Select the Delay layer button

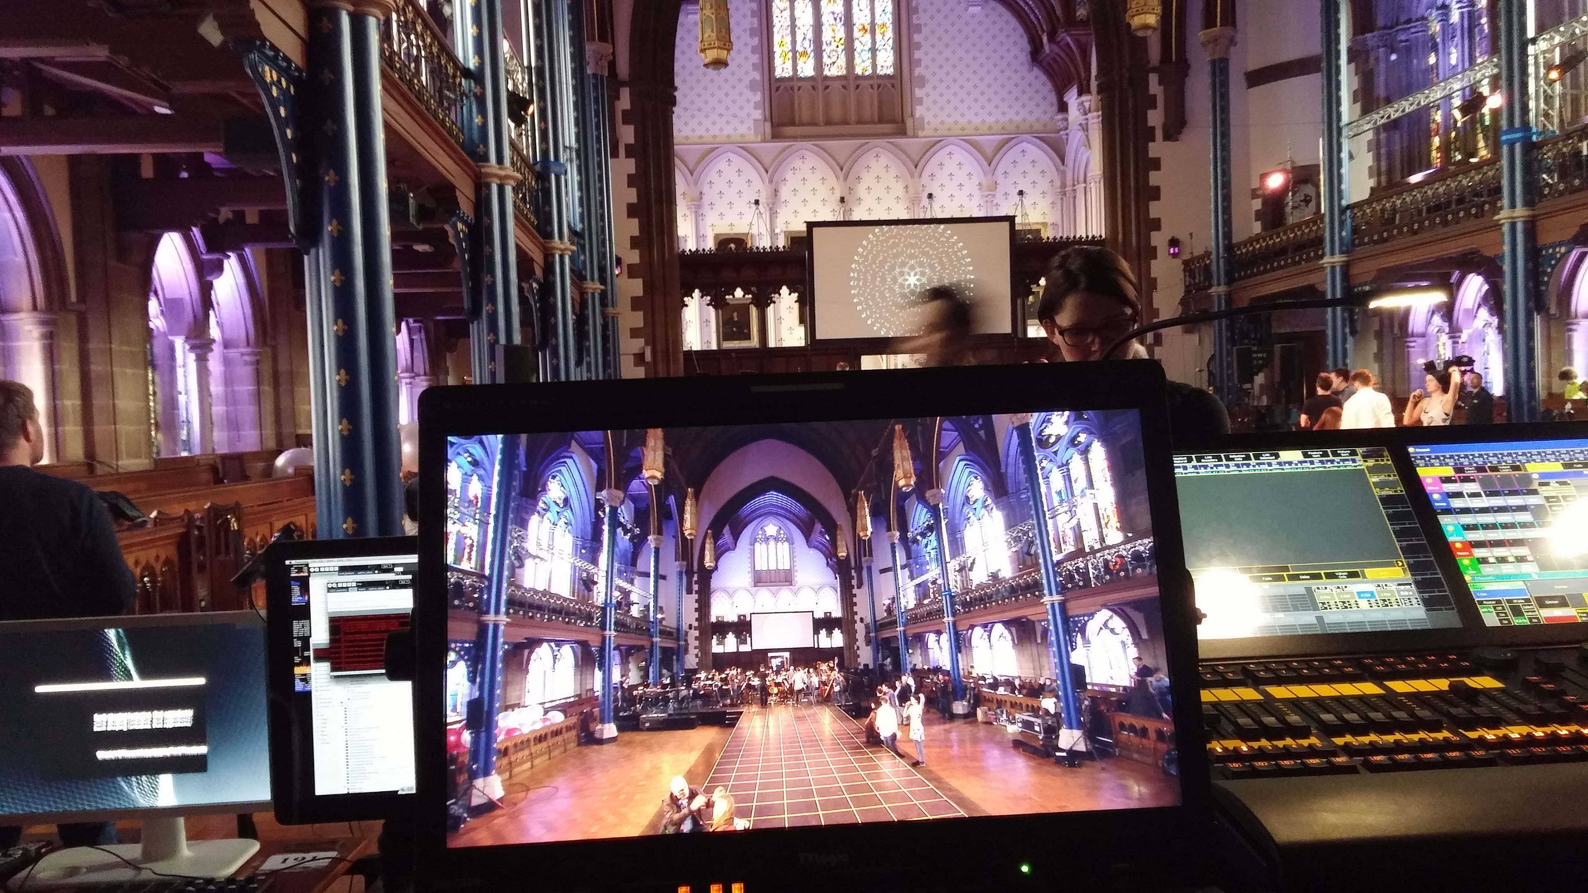tap(1305, 577)
